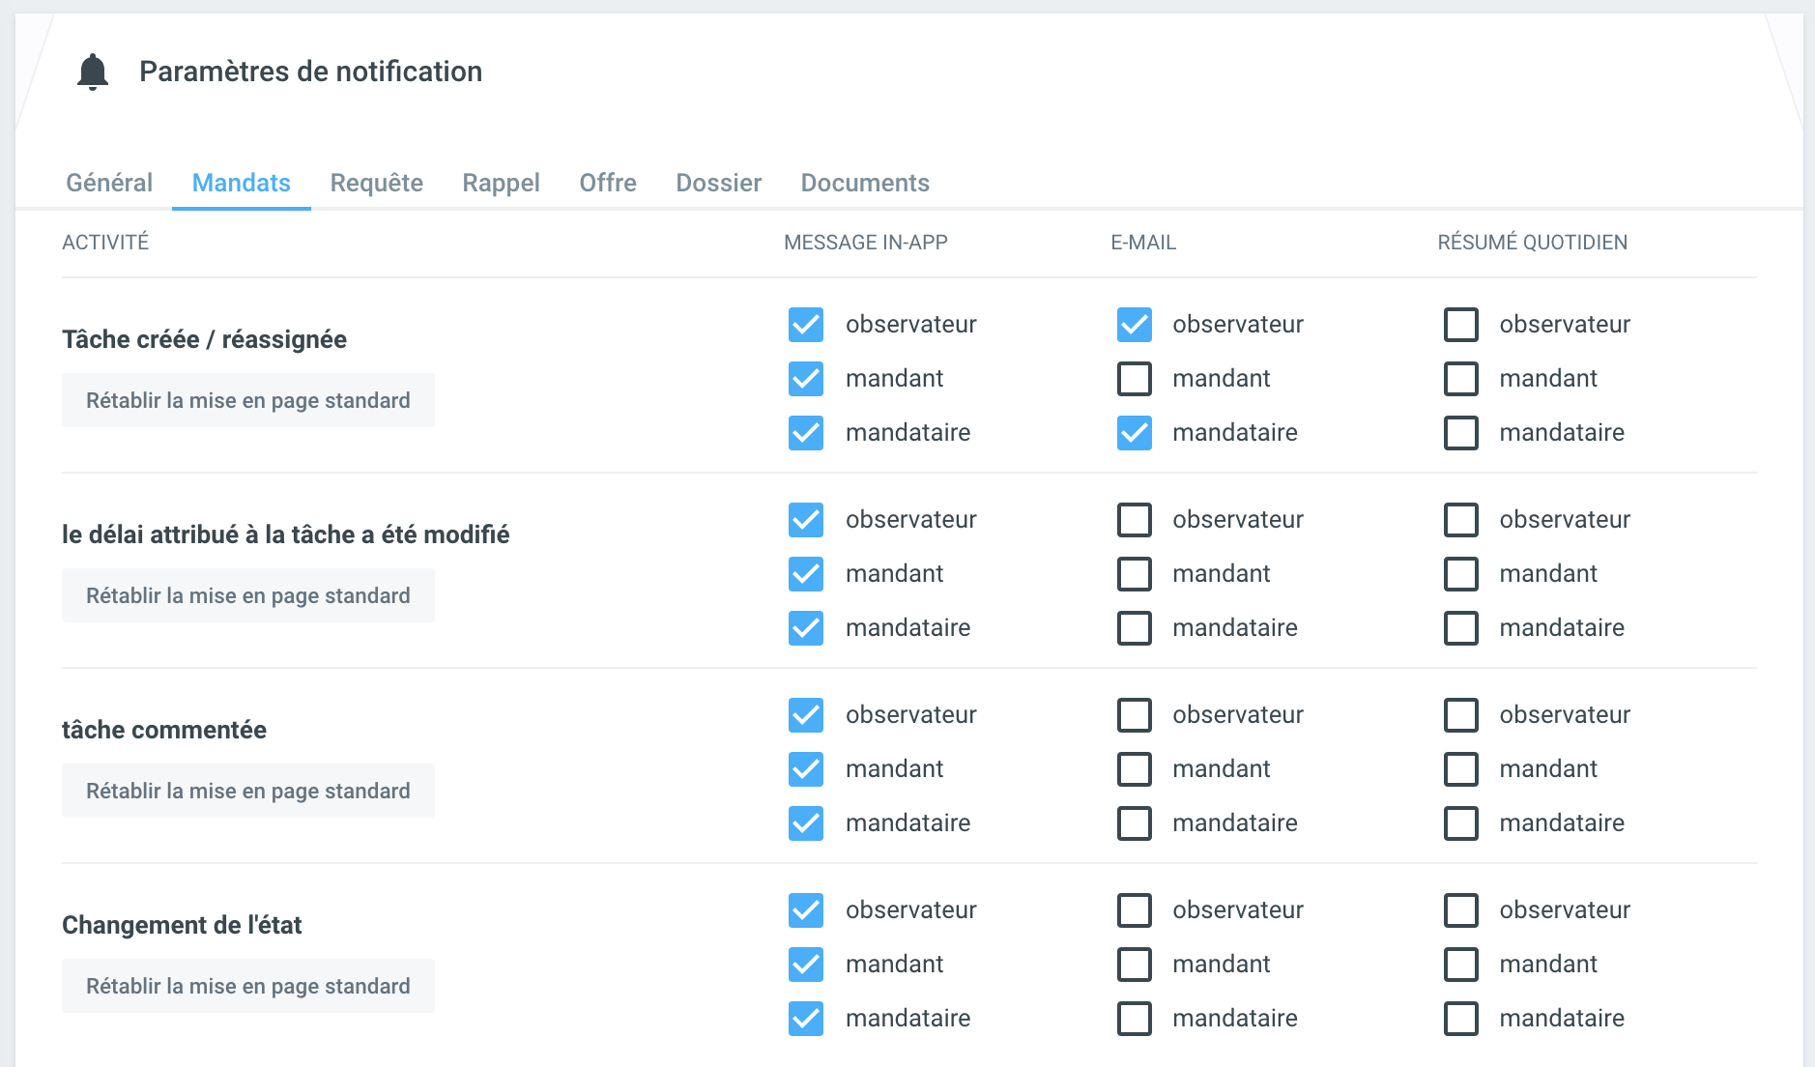Disable in-app observateur for Tâche créée / réassignée
Viewport: 1815px width, 1067px height.
(806, 325)
